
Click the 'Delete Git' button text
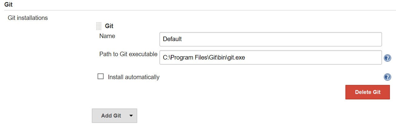tap(368, 92)
